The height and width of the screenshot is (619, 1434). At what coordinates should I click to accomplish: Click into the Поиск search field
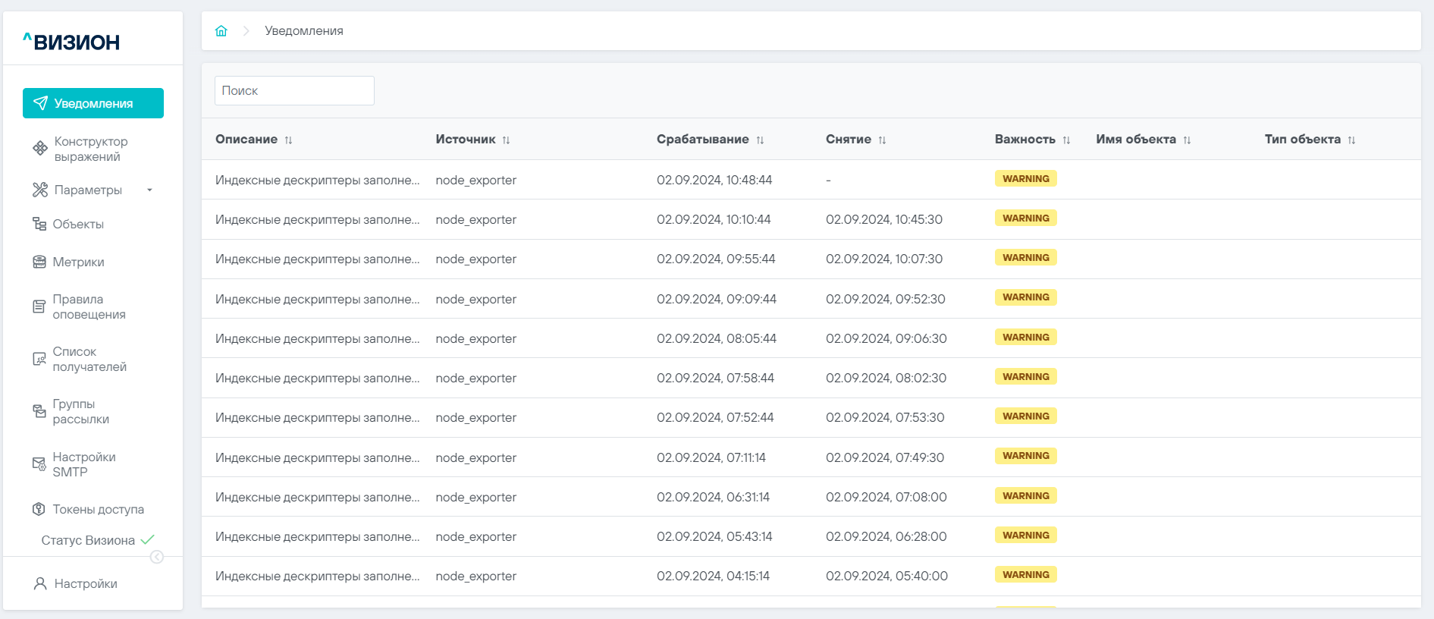[294, 90]
